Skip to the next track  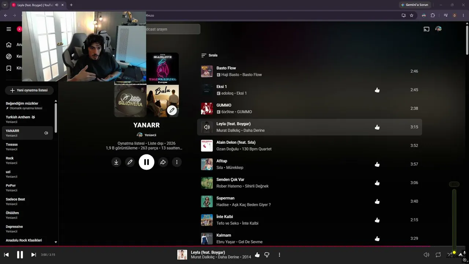point(34,255)
